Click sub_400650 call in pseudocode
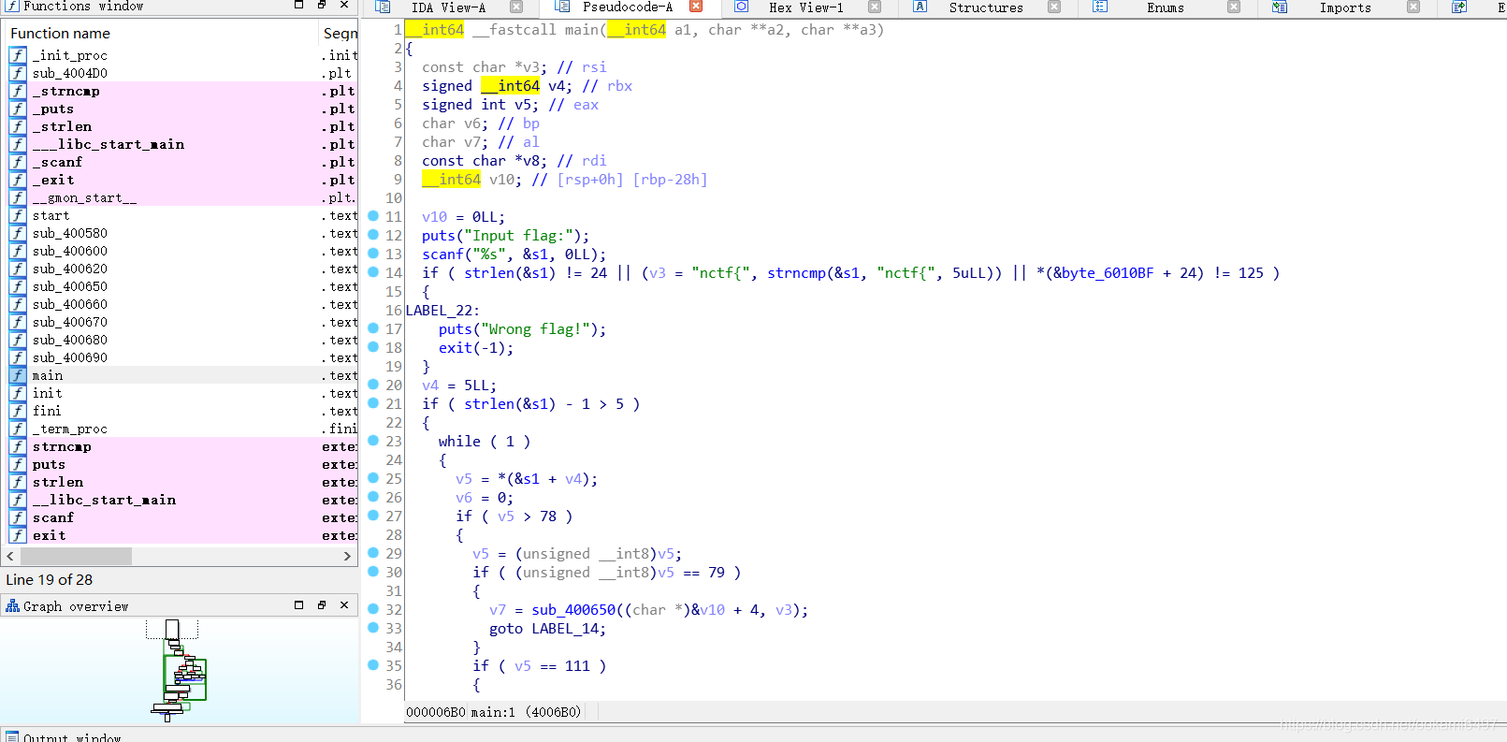The width and height of the screenshot is (1507, 742). (x=574, y=610)
